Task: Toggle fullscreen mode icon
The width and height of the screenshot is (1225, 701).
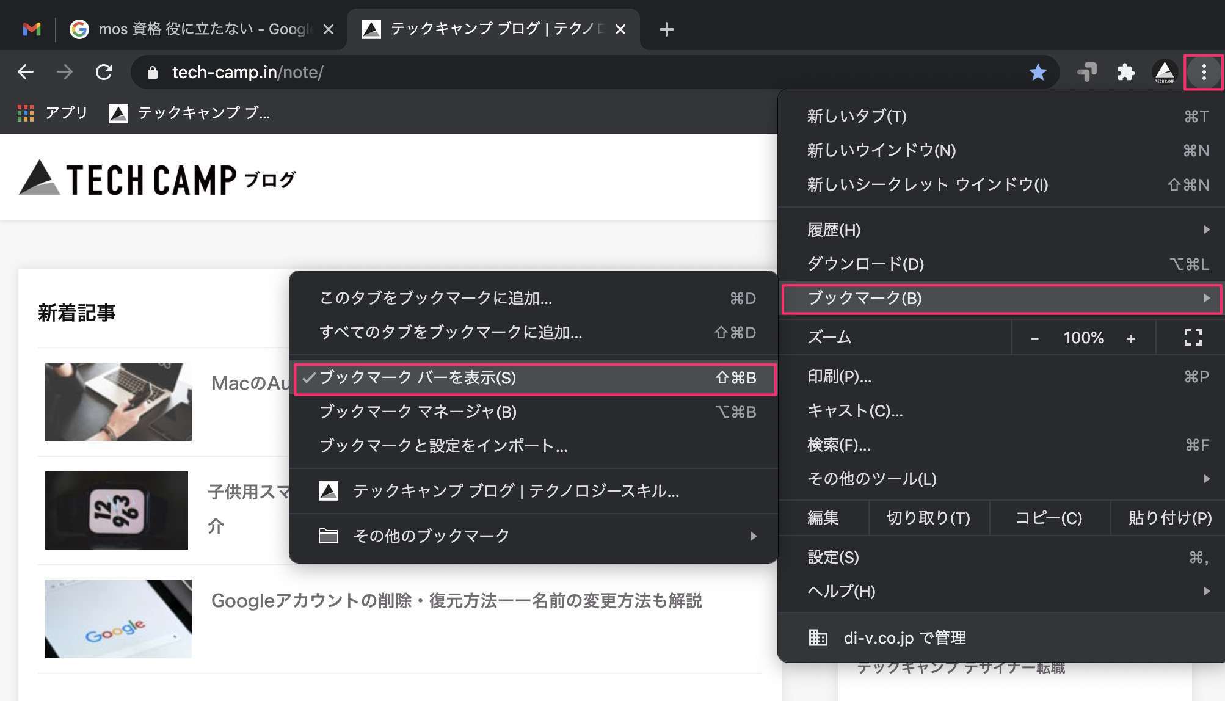Action: point(1193,337)
